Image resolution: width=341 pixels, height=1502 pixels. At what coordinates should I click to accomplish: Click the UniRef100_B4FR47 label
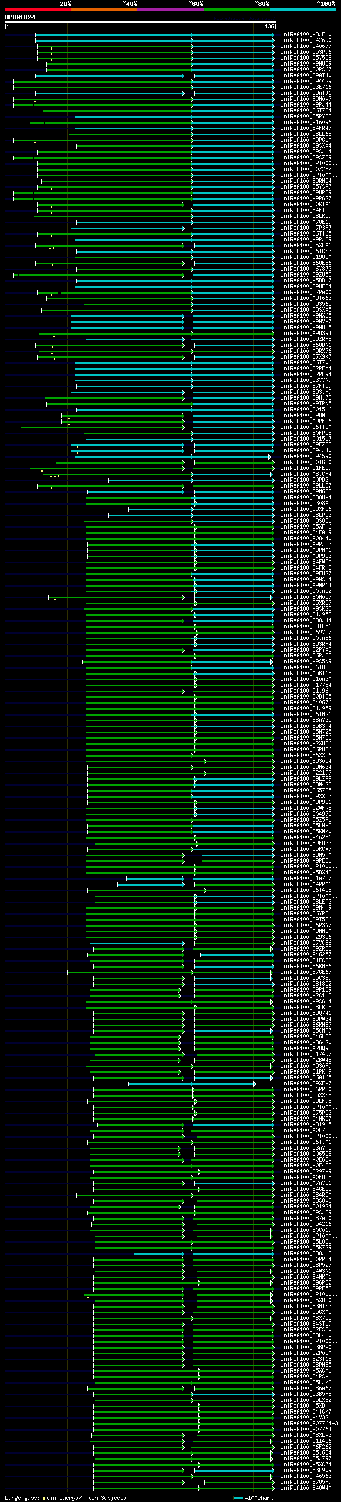[306, 128]
